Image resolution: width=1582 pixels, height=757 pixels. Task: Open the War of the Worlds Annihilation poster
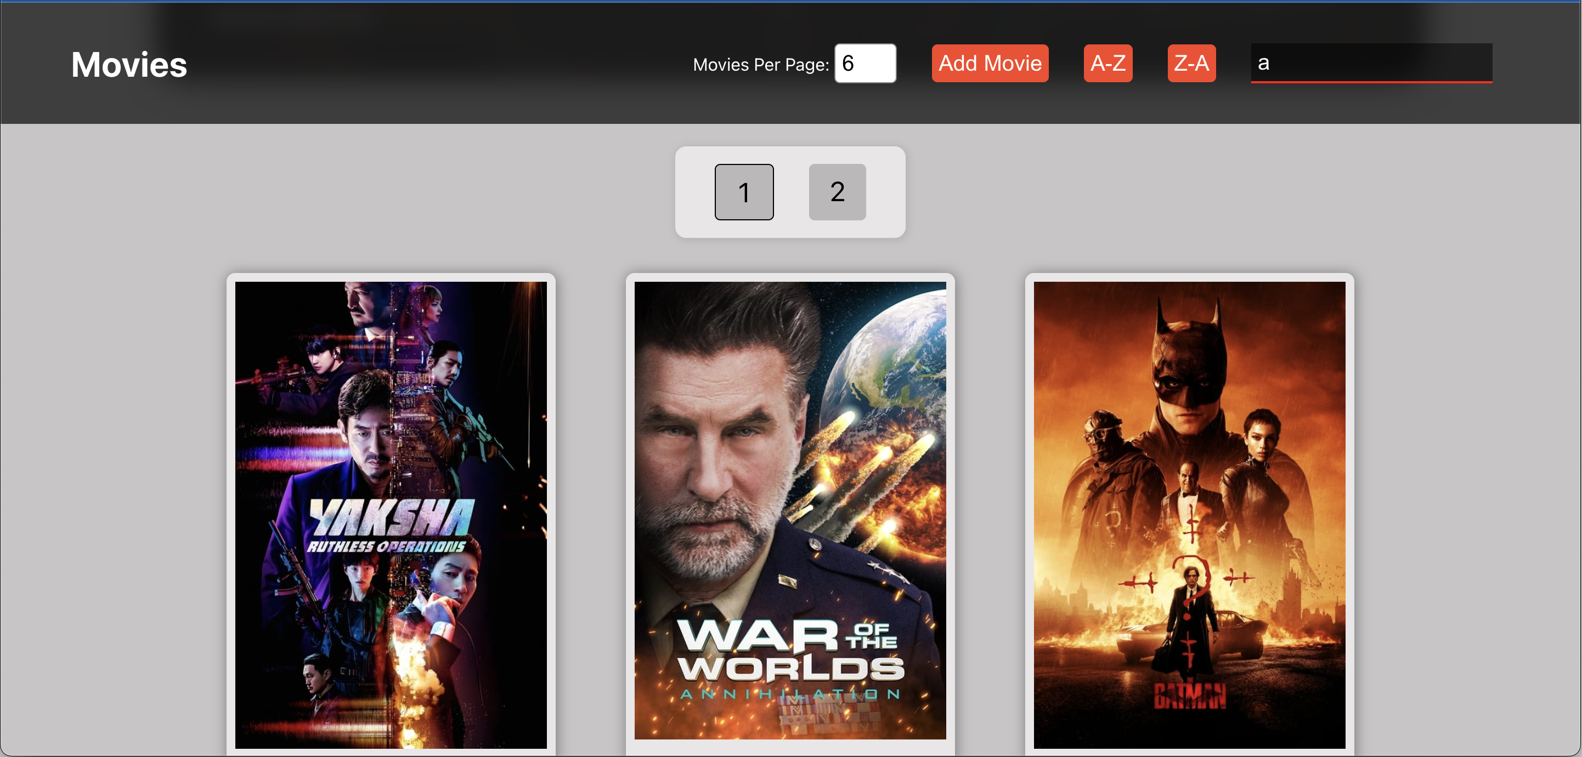[790, 510]
